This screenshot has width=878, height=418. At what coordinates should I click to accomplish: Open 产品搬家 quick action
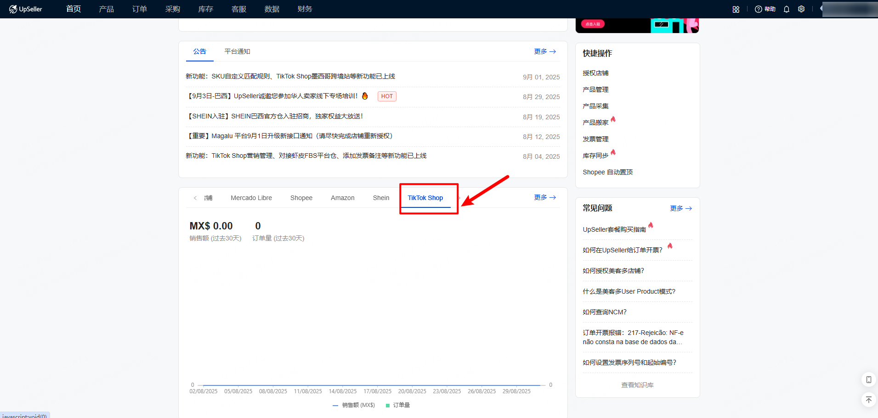[595, 123]
